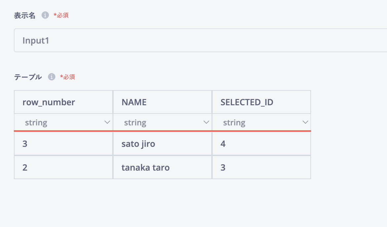Click the info icon beside 表示名
This screenshot has width=387, height=227.
[x=45, y=15]
